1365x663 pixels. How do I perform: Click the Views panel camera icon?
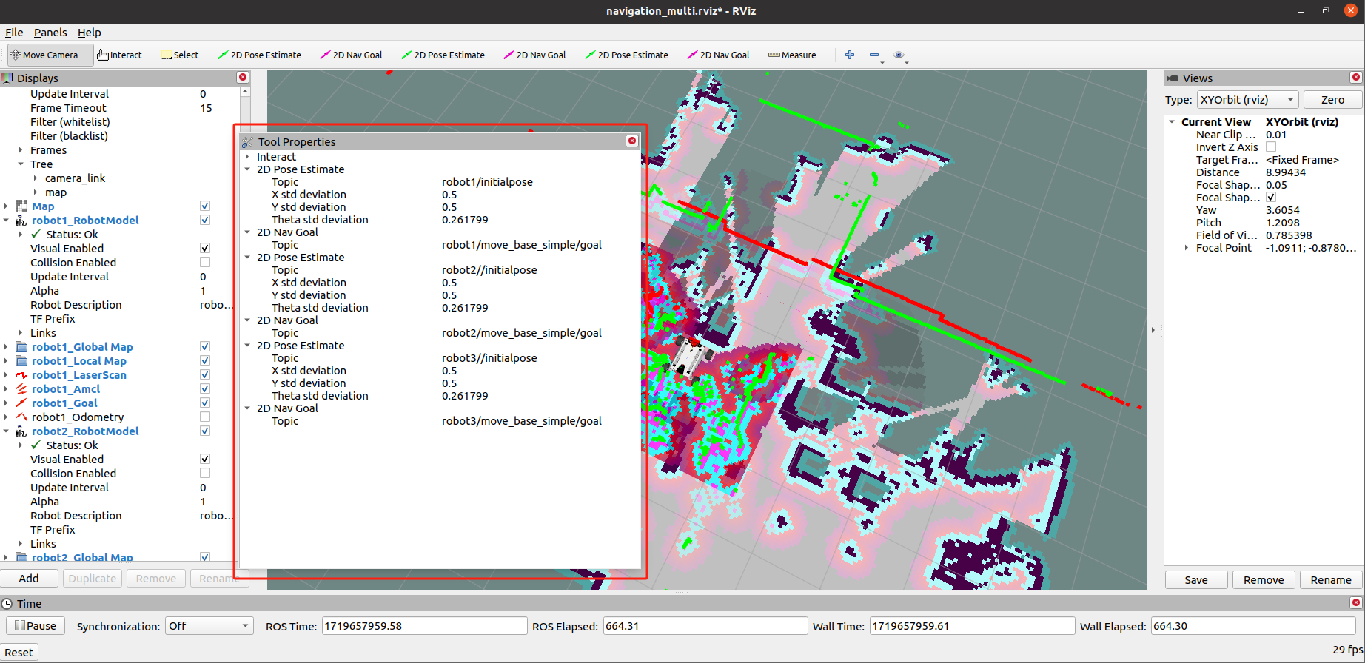[x=1172, y=78]
